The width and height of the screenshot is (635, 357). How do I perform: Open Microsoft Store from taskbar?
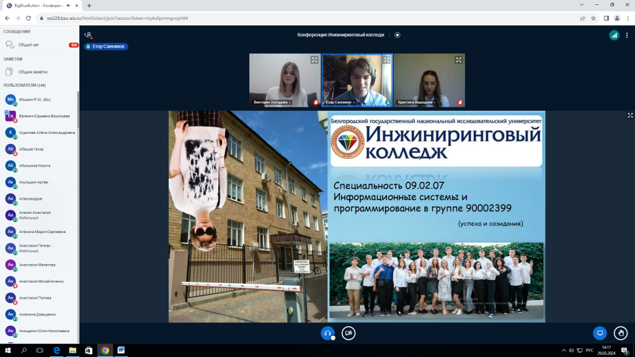click(x=89, y=350)
